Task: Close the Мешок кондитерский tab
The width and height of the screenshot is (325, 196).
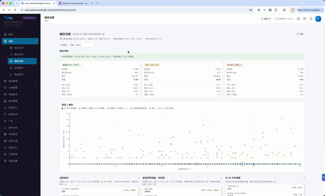Action: pos(91,3)
